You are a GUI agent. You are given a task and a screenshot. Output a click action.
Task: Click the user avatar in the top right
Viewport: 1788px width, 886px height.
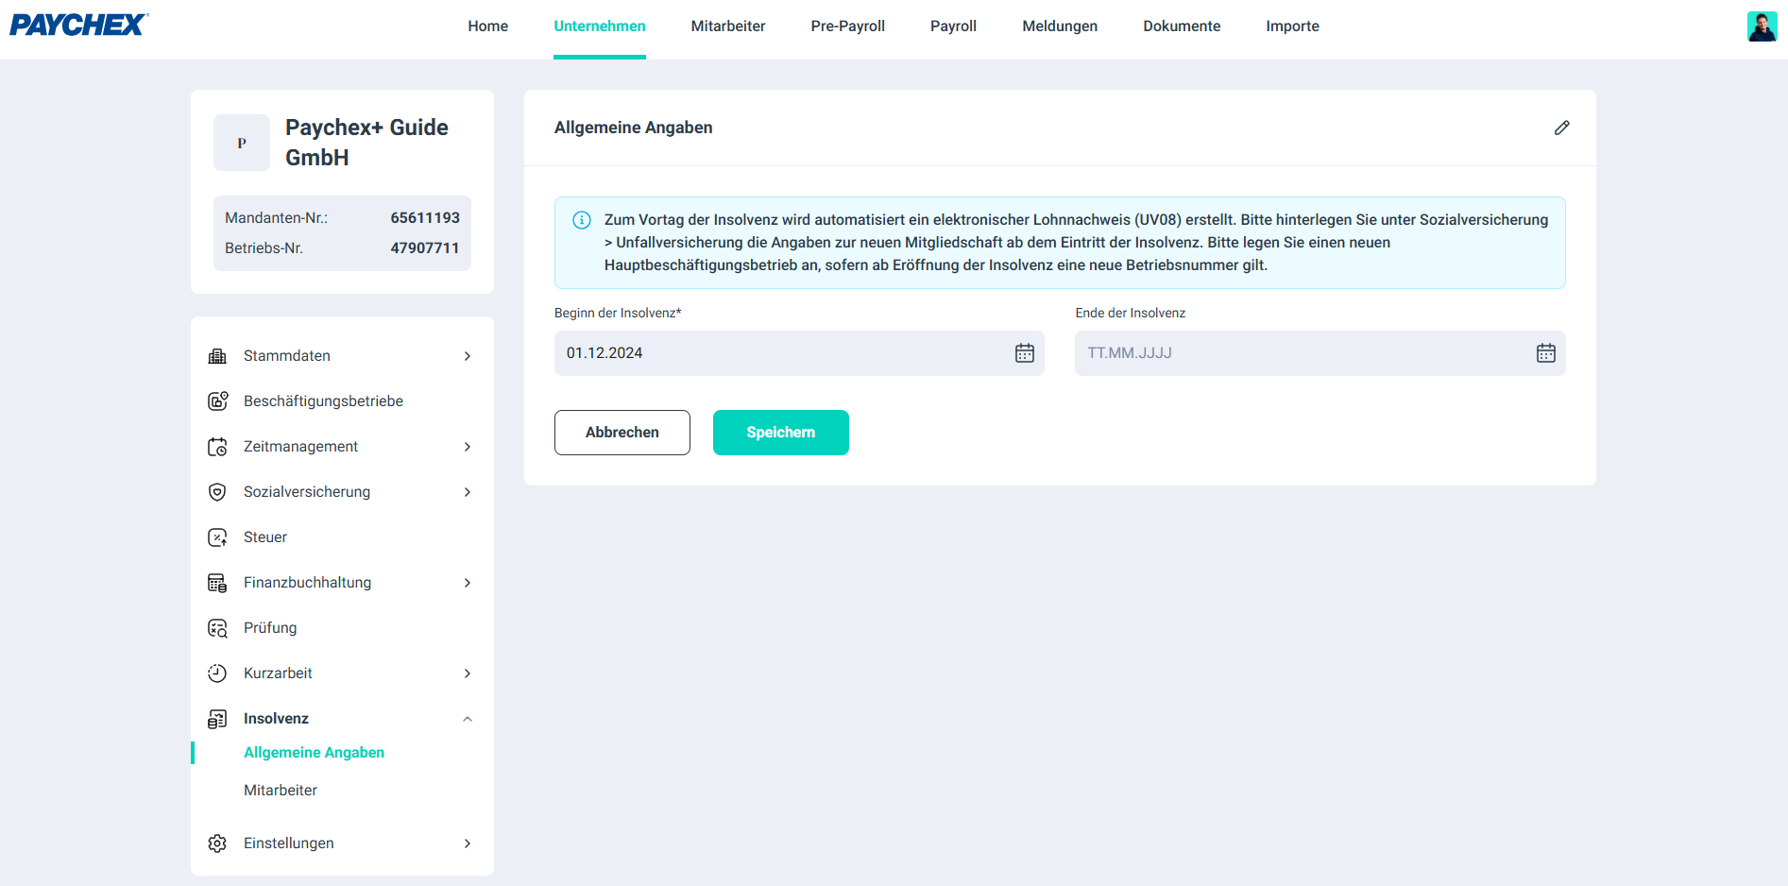point(1762,26)
